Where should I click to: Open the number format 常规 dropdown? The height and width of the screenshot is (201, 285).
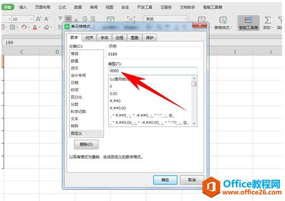pos(186,19)
